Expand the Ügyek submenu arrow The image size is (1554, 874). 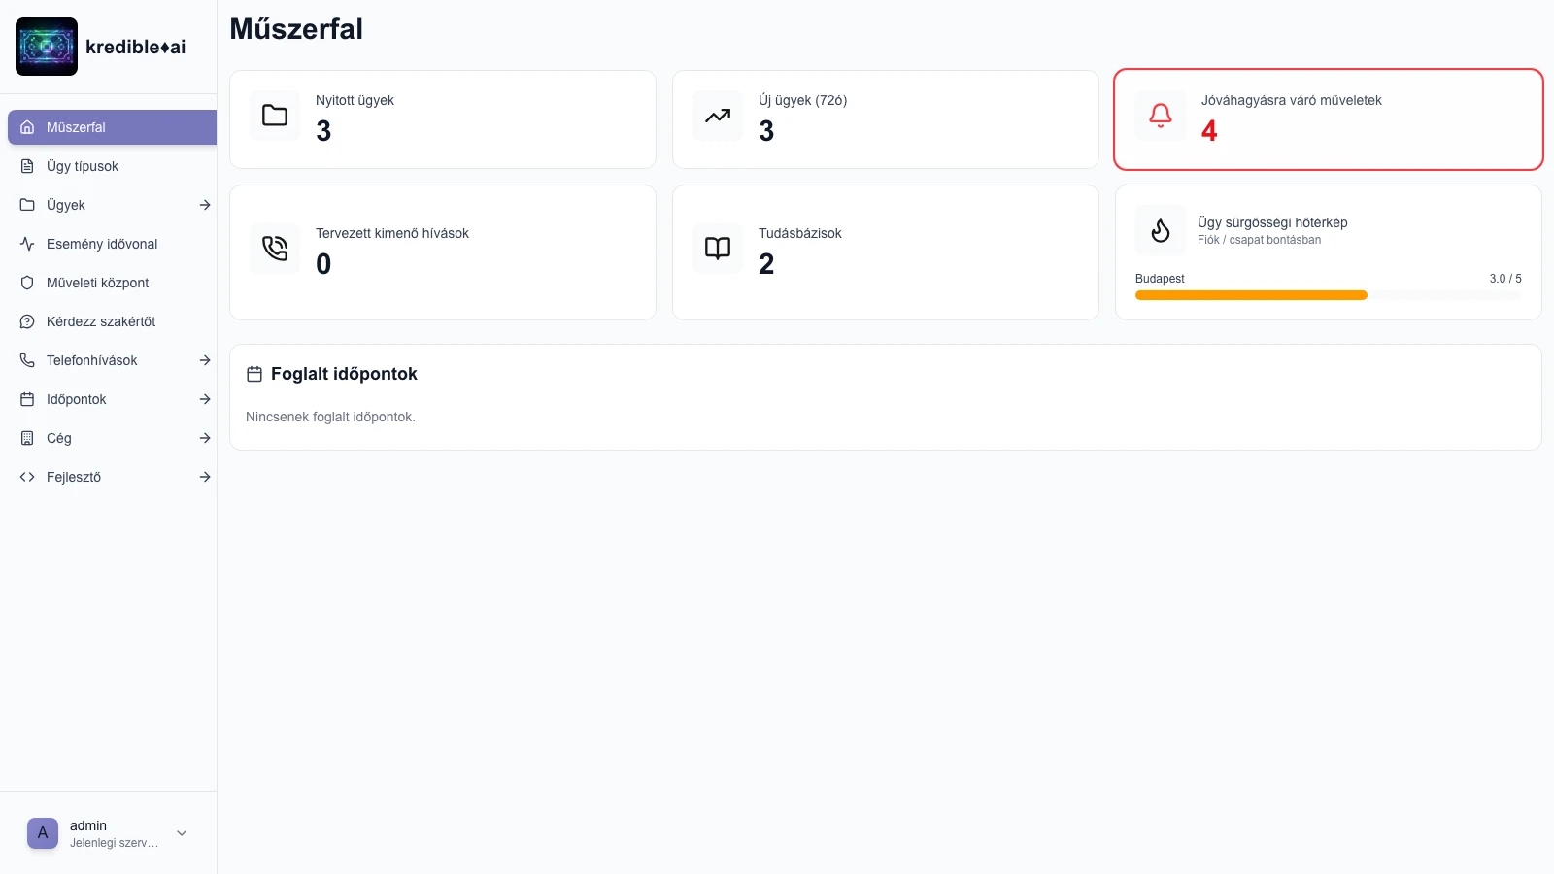coord(205,205)
